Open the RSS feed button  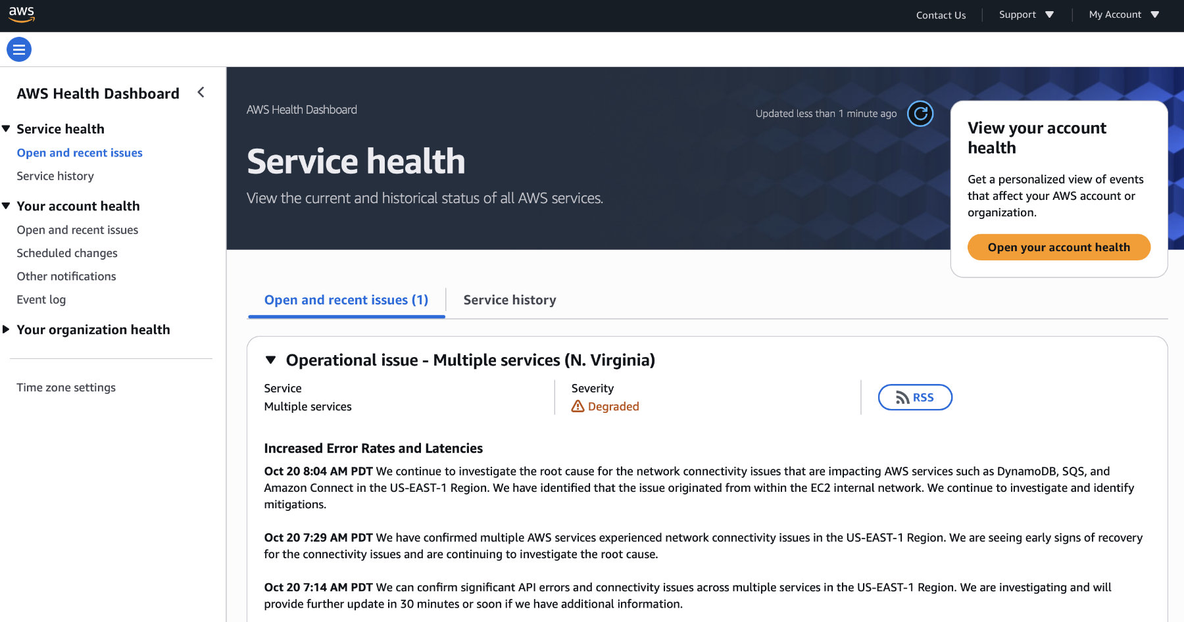pos(915,397)
